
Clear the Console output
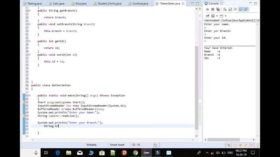pyautogui.click(x=225, y=9)
